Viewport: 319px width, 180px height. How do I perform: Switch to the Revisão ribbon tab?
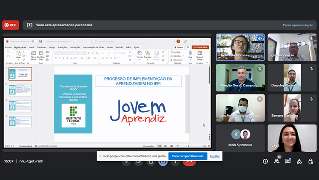tap(120, 47)
